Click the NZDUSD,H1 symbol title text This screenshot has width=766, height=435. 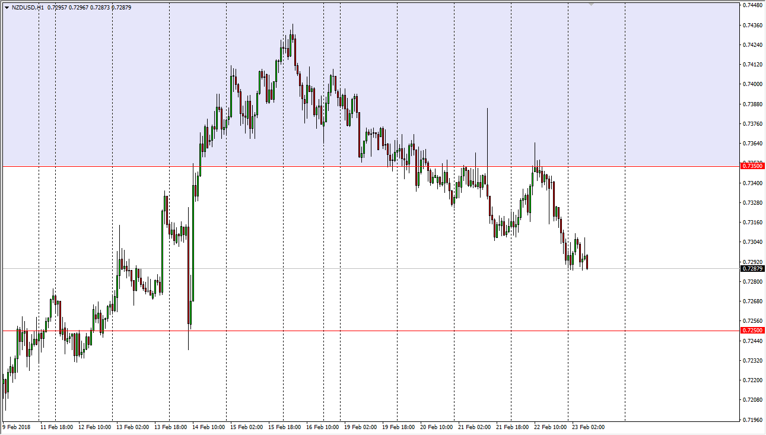[28, 8]
